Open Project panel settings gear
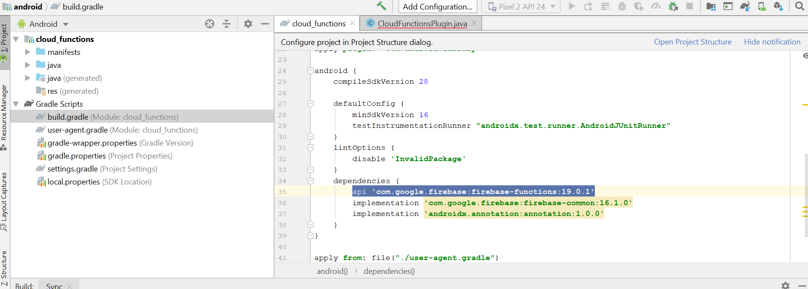808x289 pixels. (x=248, y=24)
